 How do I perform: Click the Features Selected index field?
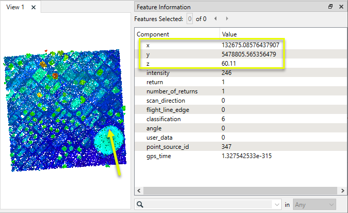point(189,19)
